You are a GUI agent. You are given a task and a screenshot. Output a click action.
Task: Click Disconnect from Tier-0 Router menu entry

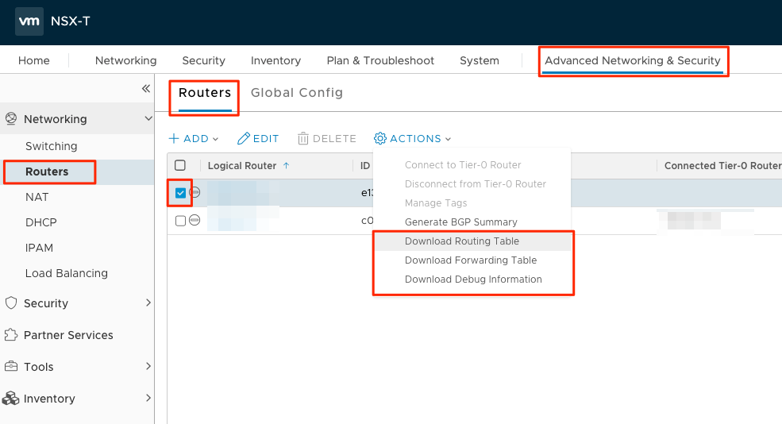tap(476, 183)
